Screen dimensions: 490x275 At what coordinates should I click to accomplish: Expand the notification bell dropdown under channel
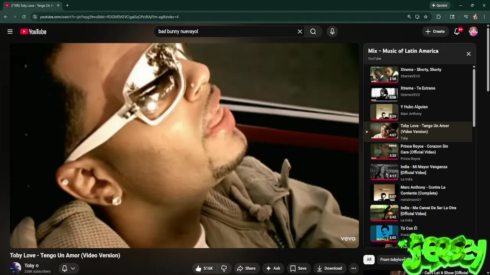pyautogui.click(x=69, y=269)
